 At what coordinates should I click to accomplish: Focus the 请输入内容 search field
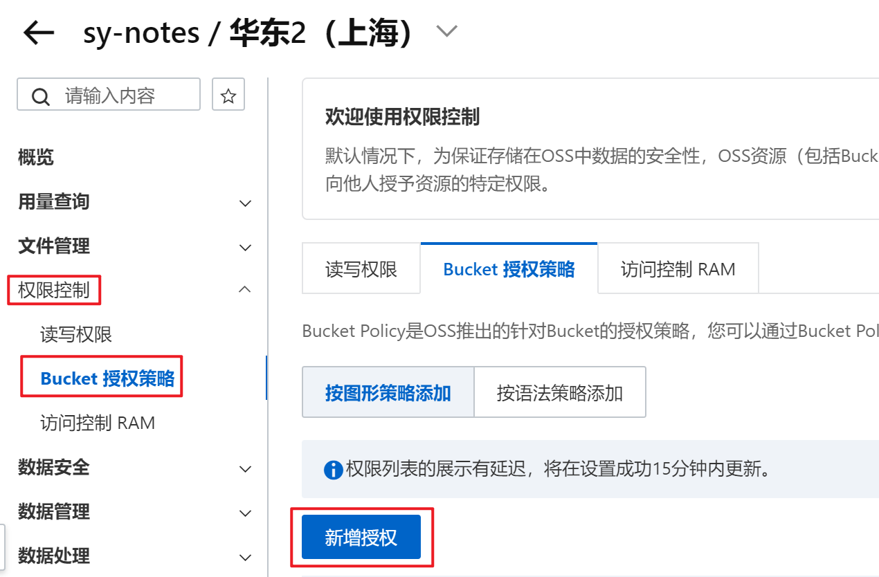pyautogui.click(x=125, y=95)
